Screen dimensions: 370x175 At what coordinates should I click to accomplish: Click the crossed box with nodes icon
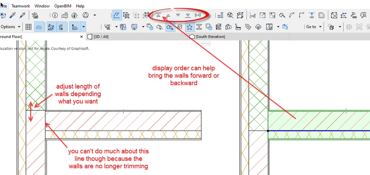point(334,16)
